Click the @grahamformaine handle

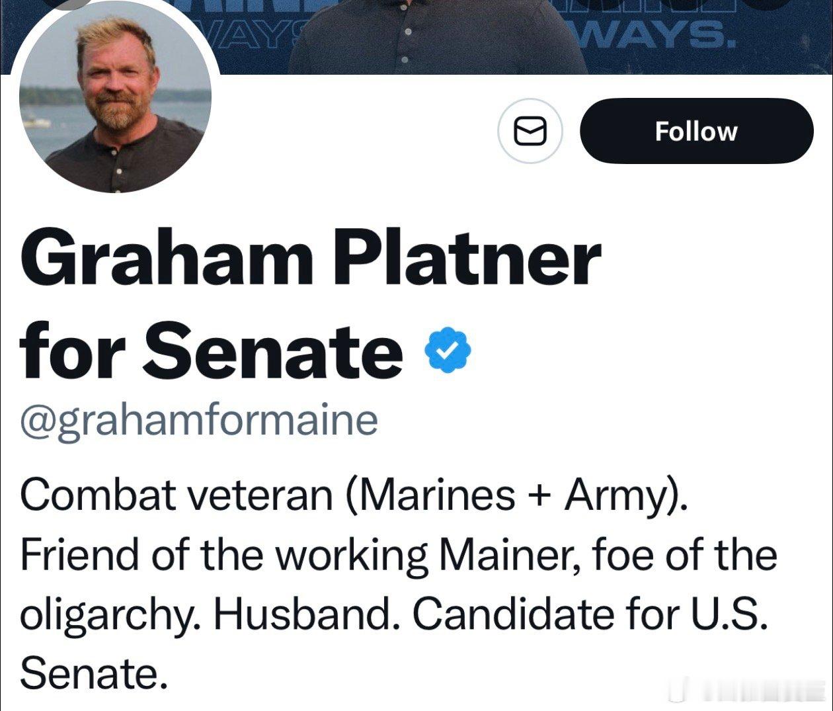pyautogui.click(x=199, y=419)
